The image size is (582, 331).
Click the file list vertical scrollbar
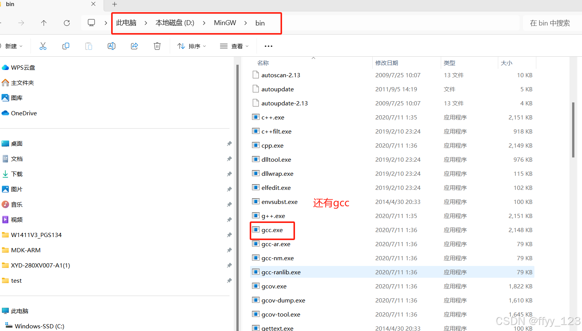[573, 130]
